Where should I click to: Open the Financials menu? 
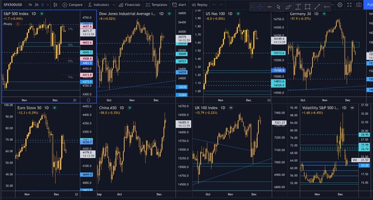coord(130,5)
